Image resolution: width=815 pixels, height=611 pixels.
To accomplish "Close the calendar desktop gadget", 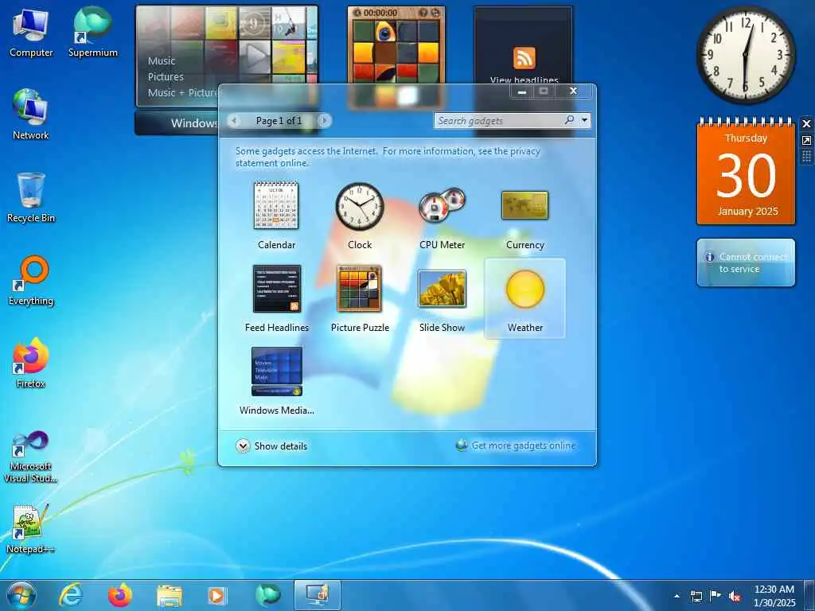I will tap(806, 123).
